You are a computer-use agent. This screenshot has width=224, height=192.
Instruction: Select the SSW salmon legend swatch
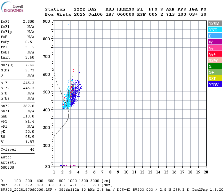coord(215,60)
